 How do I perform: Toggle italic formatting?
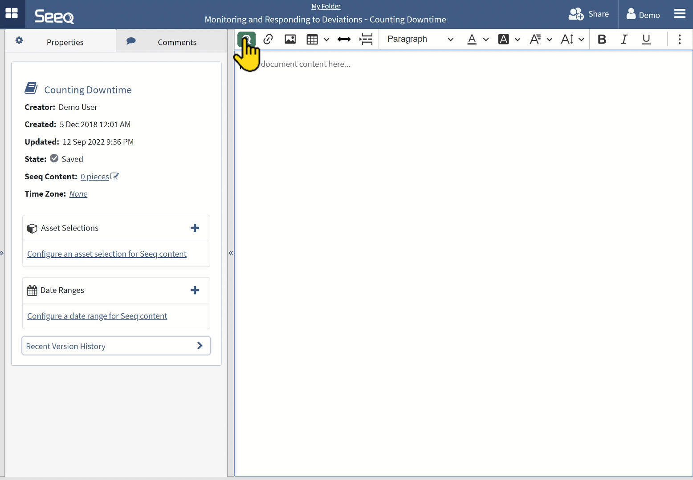(624, 39)
